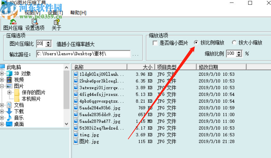Click the 本机照片 folder icon

coord(17,98)
